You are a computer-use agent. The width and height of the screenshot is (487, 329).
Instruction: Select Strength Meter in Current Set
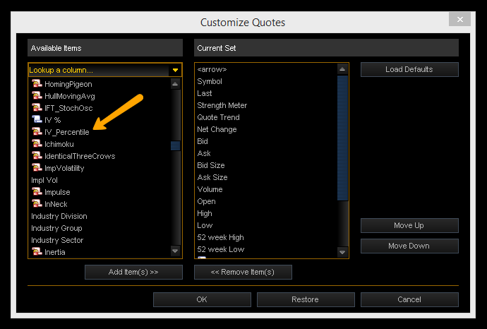point(222,105)
